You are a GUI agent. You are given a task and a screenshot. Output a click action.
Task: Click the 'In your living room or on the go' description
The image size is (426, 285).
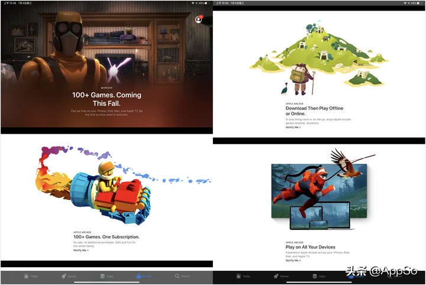(x=318, y=121)
